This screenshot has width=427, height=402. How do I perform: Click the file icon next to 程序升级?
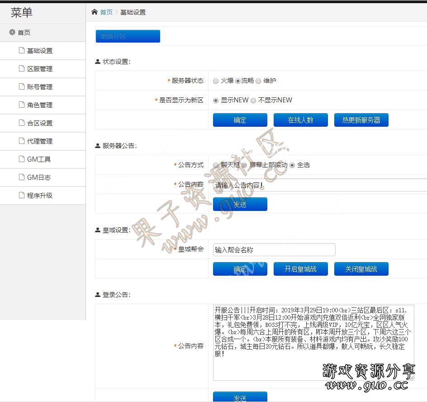click(21, 195)
